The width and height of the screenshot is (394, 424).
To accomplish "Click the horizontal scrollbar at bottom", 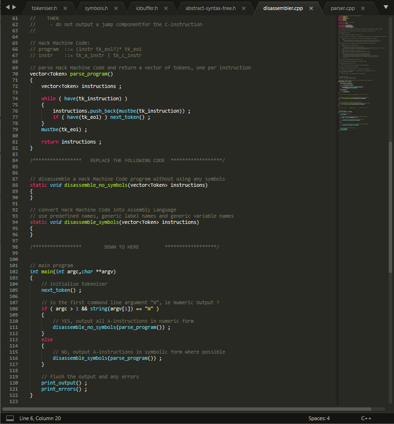I will click(187, 409).
